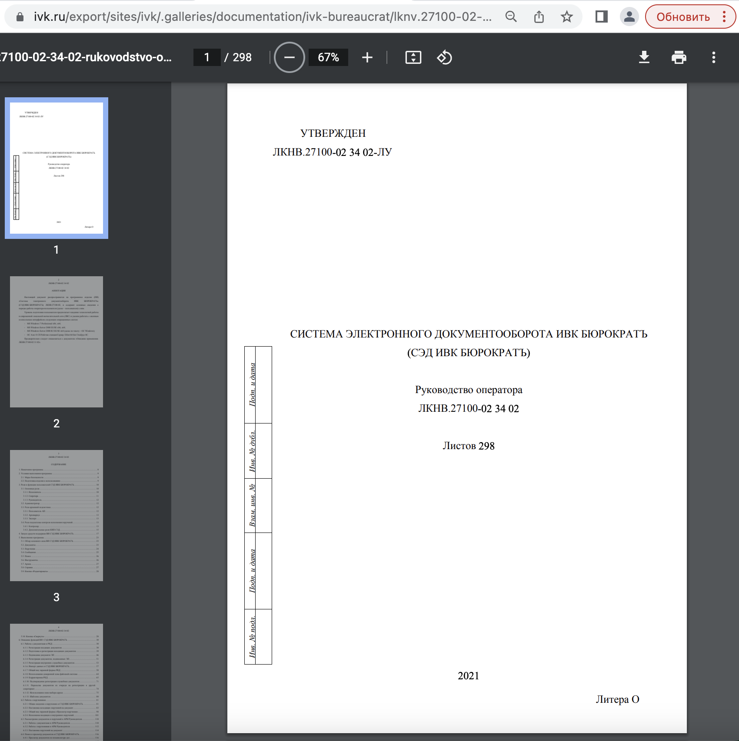Screen dimensions: 739x741
Task: Click the Обновить update button
Action: [x=683, y=17]
